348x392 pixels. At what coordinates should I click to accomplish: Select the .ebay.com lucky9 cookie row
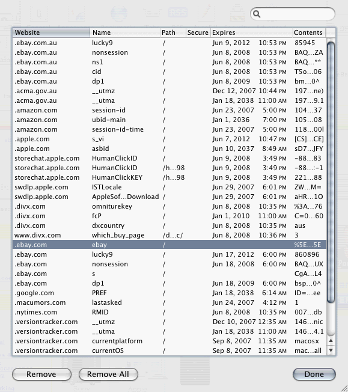pyautogui.click(x=169, y=254)
